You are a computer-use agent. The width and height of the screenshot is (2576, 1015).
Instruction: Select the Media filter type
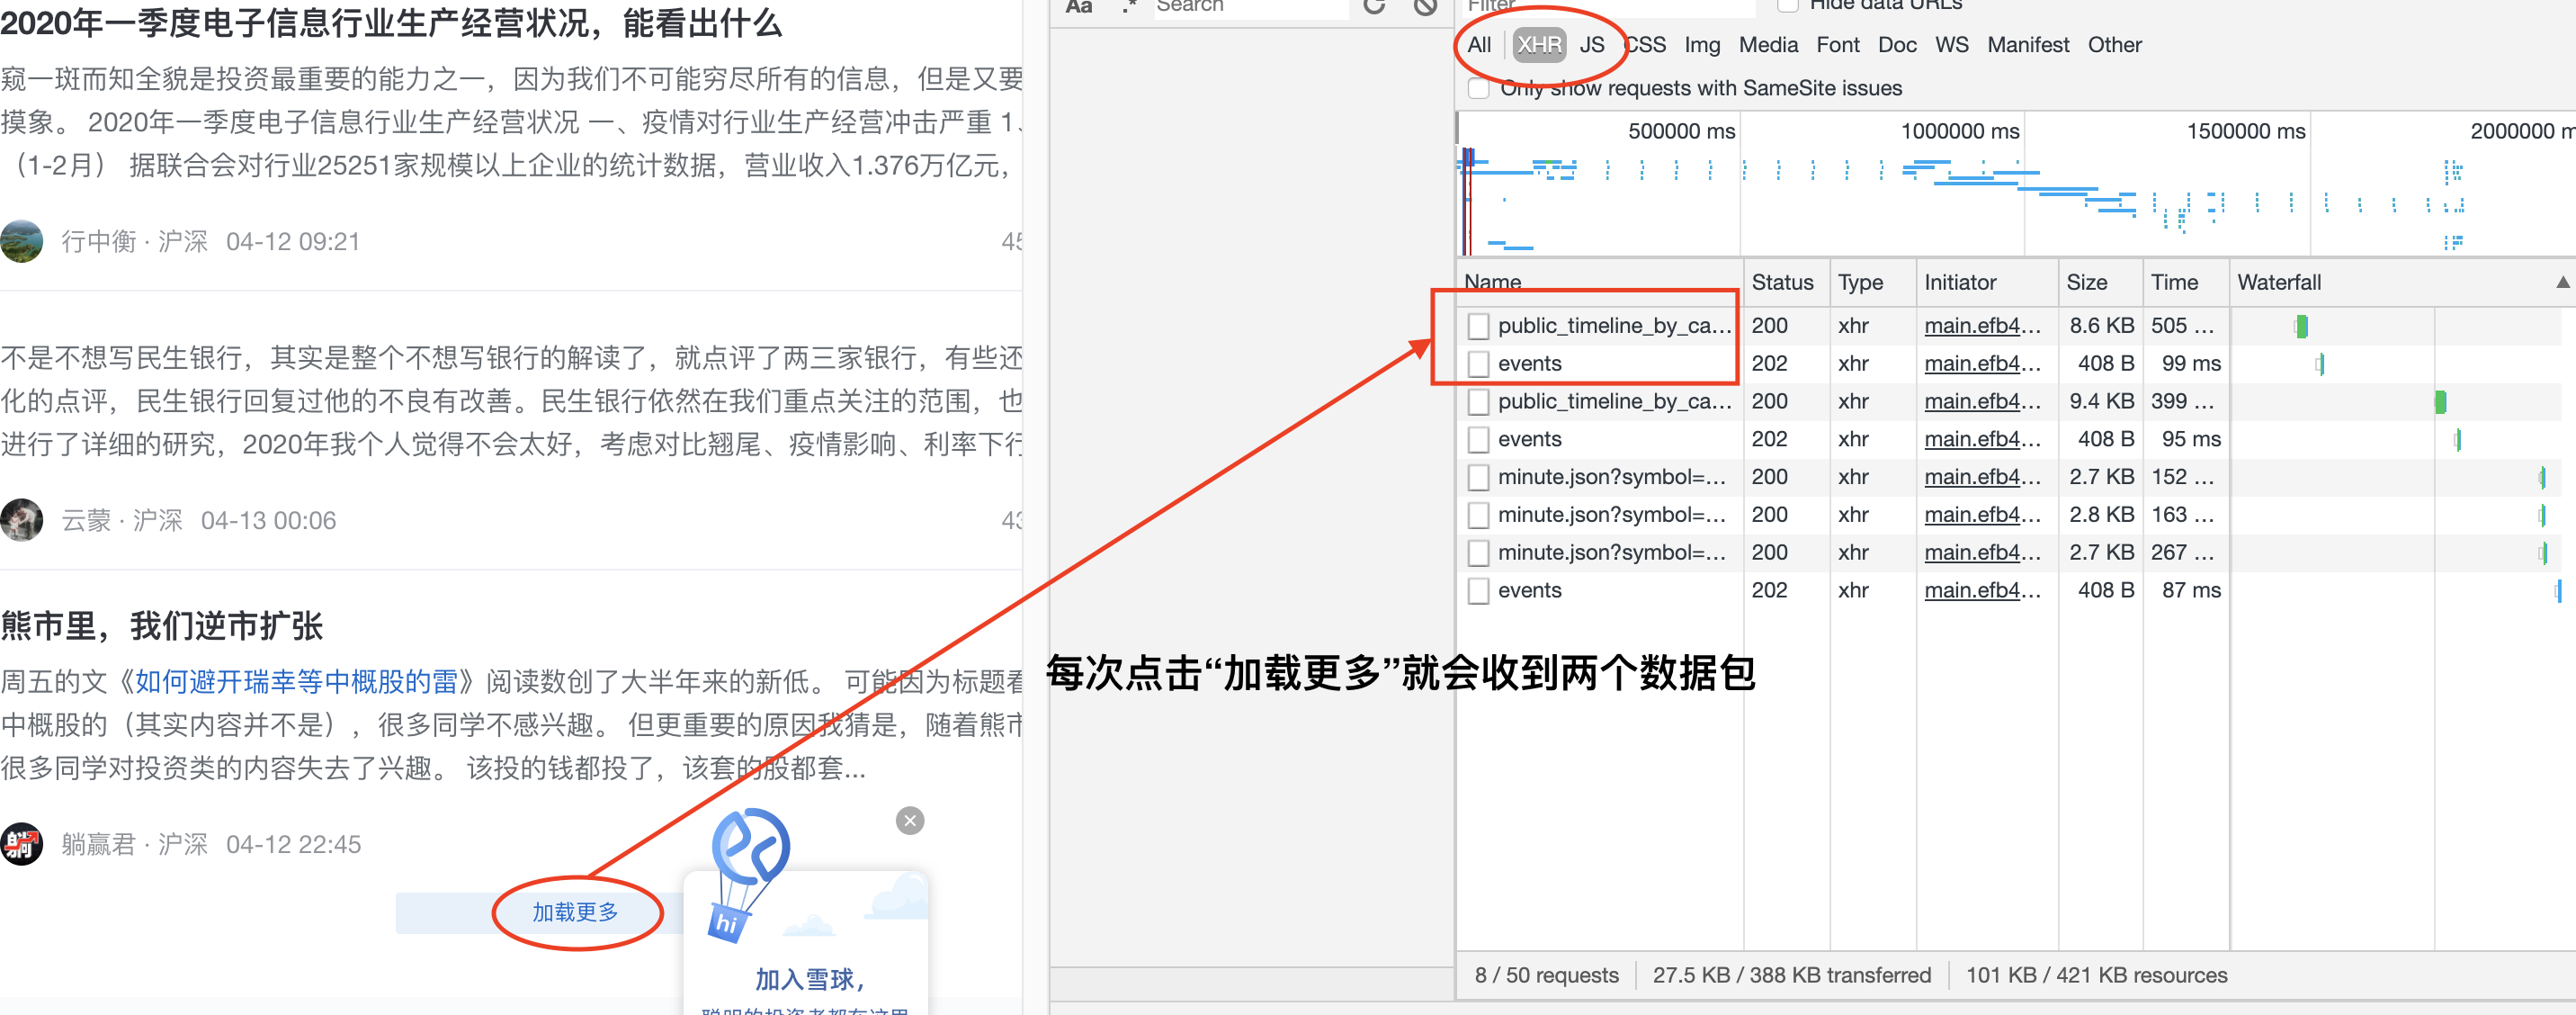(1768, 45)
